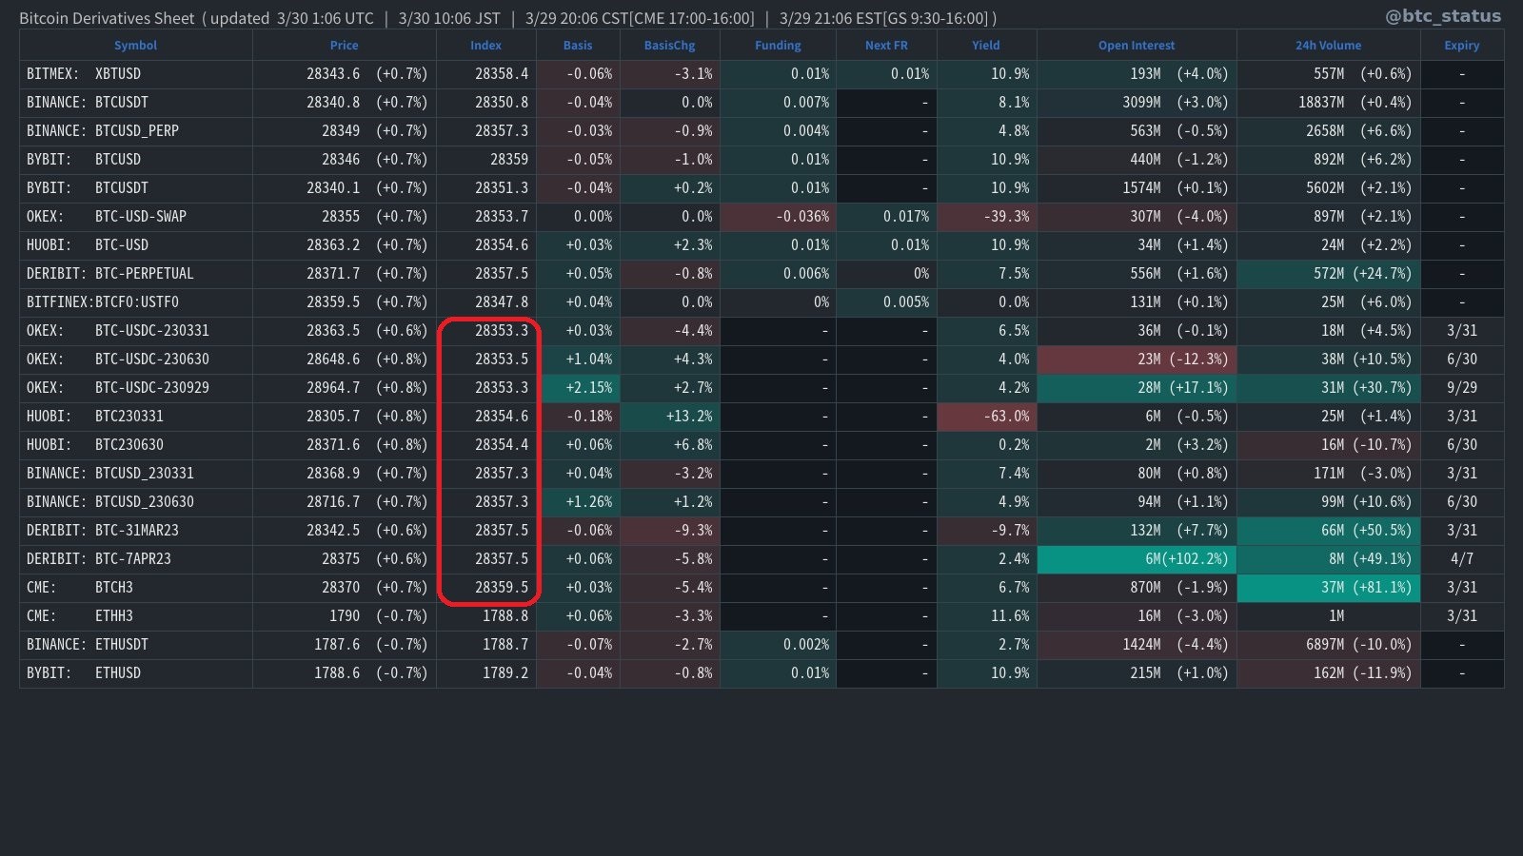This screenshot has width=1523, height=856.
Task: Select the OKEX: BTC-USD-SWAP symbol cell
Action: (136, 217)
